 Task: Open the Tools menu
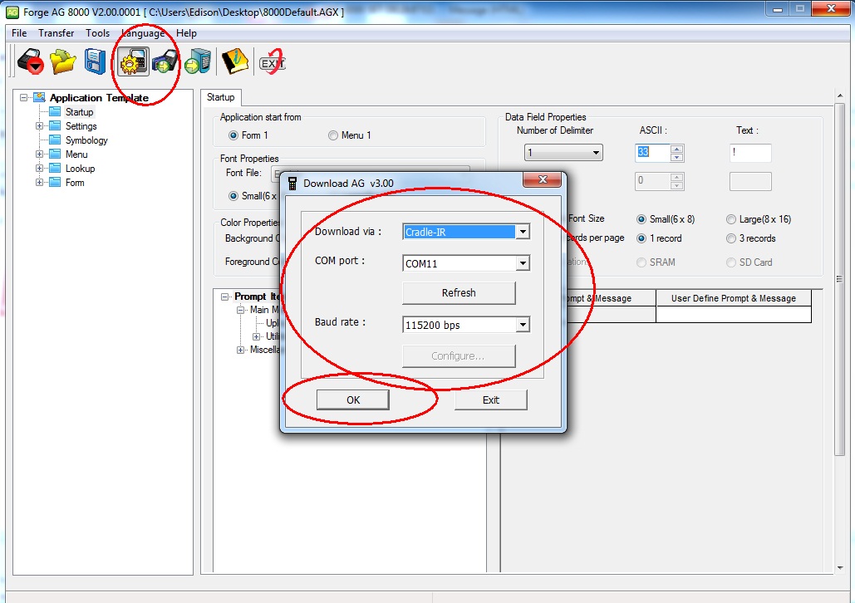pyautogui.click(x=97, y=33)
